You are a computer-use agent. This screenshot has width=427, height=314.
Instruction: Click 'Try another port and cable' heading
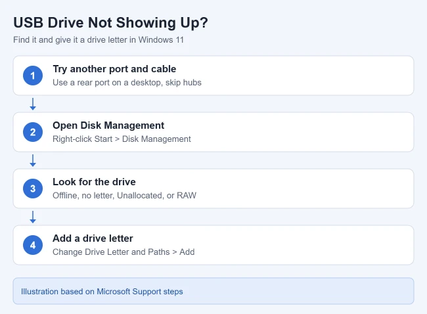[114, 69]
